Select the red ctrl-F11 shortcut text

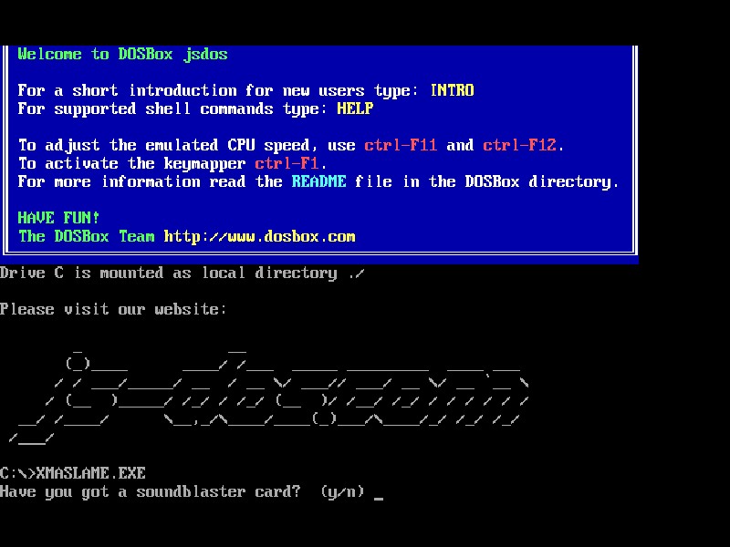point(401,145)
